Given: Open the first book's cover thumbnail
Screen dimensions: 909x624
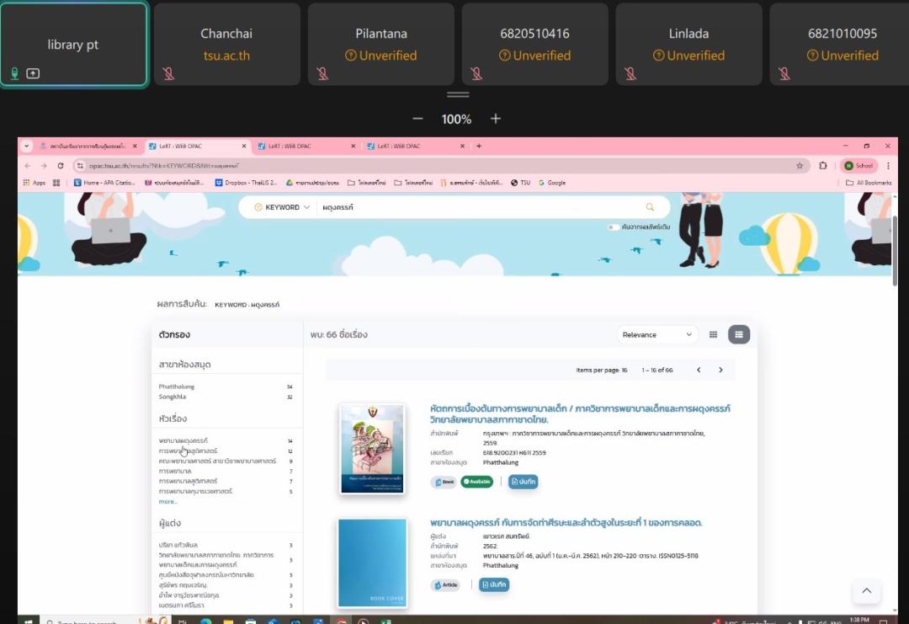Looking at the screenshot, I should [372, 448].
